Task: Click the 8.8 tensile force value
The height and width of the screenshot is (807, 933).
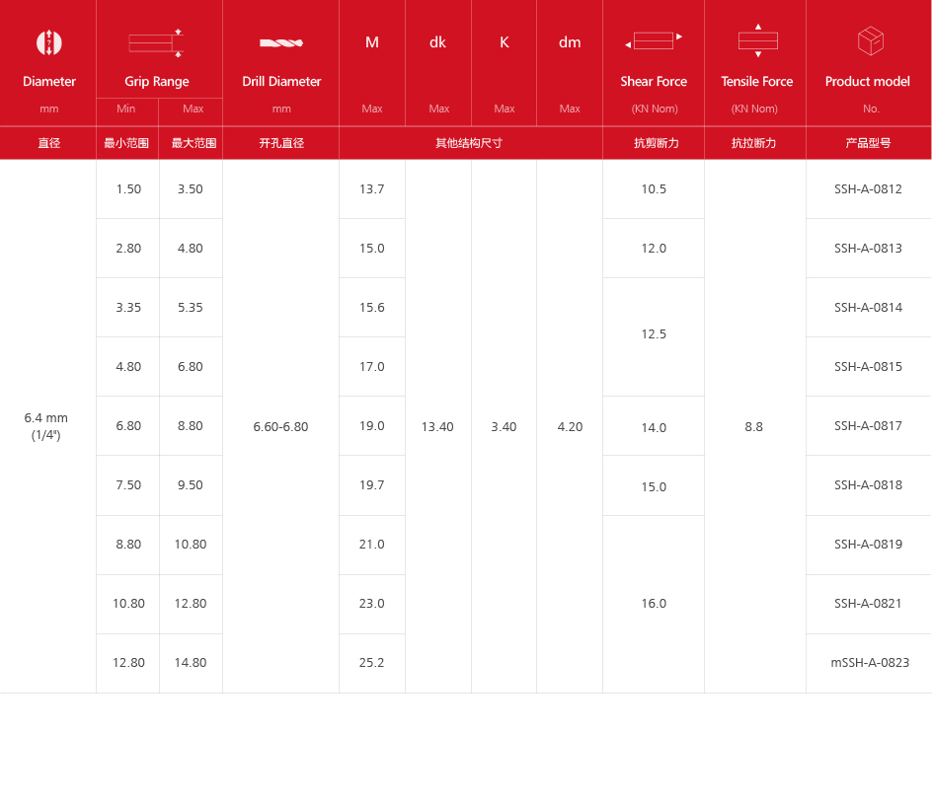Action: coord(753,427)
